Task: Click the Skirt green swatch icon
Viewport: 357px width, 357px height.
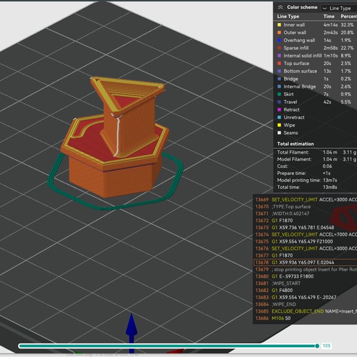Action: point(280,94)
